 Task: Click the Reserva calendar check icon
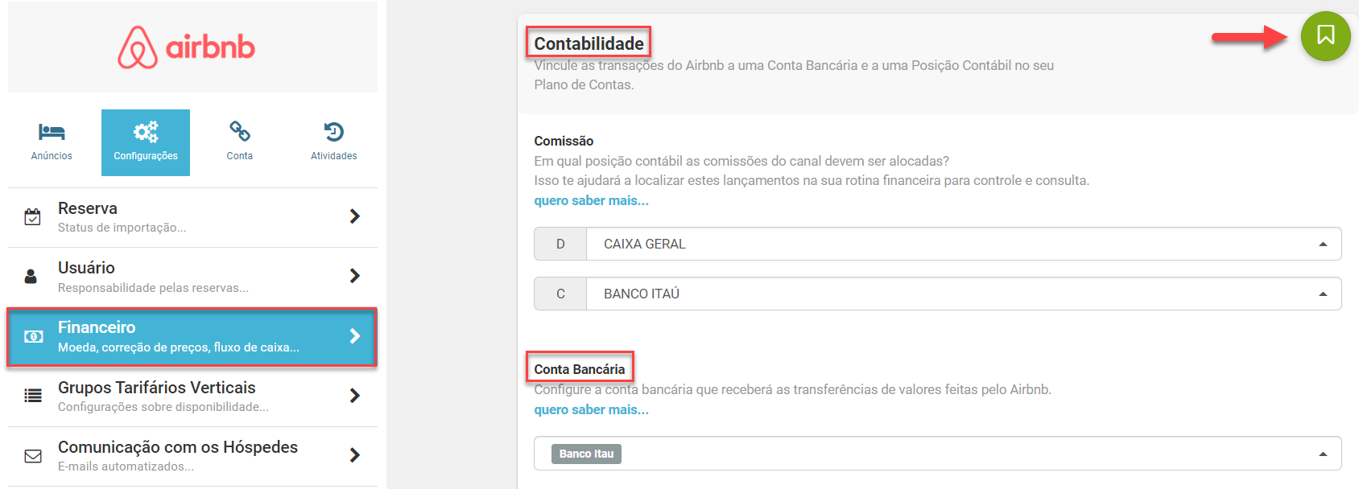pos(33,217)
